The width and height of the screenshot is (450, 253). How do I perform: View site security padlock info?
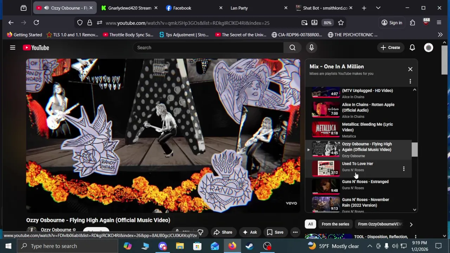[x=90, y=22]
